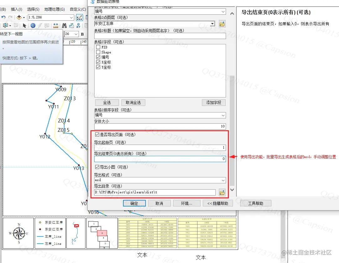Viewport: 339px width, 263px height.
Task: Click the Find Route tool icon
Action: (71, 26)
